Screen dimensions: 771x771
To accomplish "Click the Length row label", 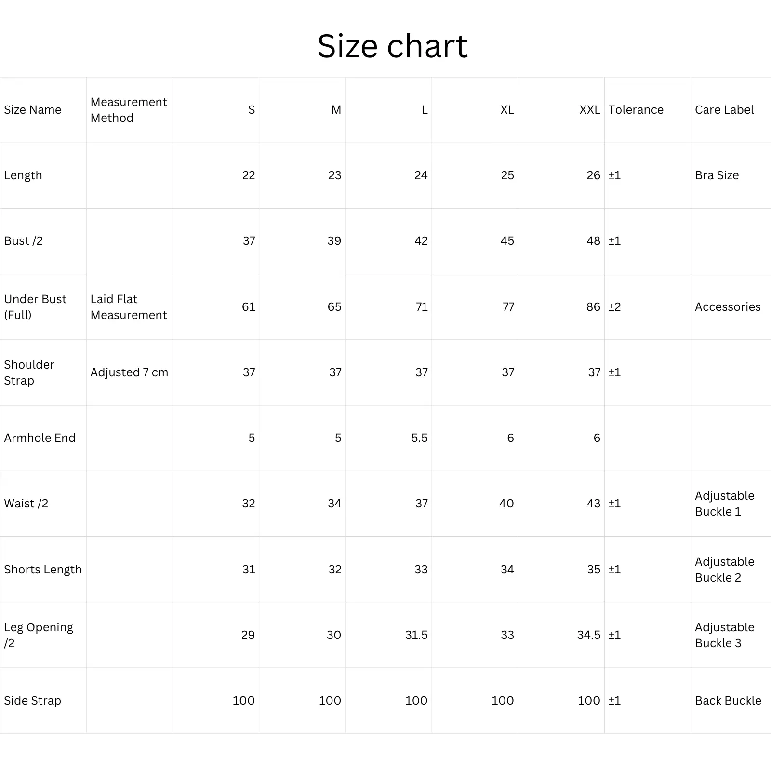I will pos(23,175).
